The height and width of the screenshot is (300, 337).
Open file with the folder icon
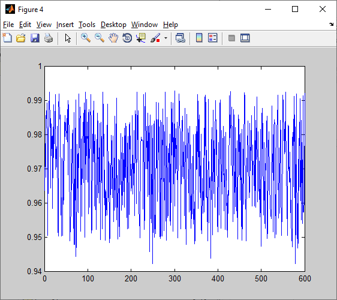[x=21, y=38]
